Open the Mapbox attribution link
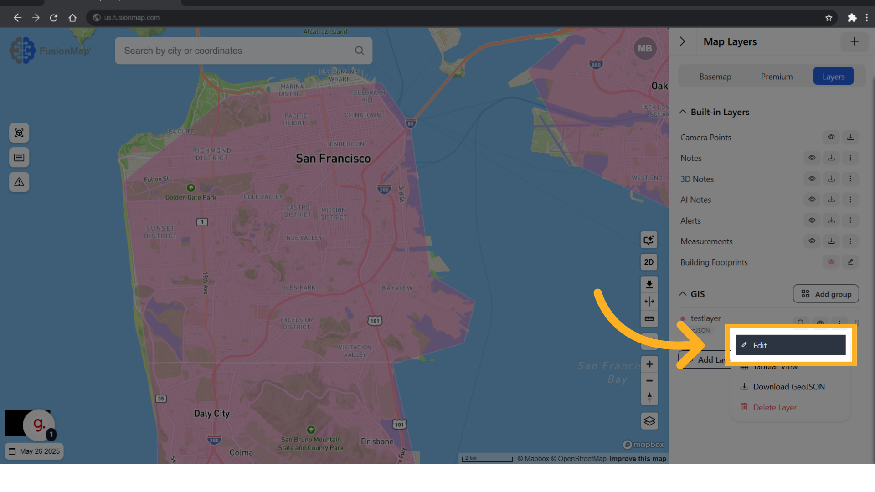The image size is (875, 492). [533, 459]
